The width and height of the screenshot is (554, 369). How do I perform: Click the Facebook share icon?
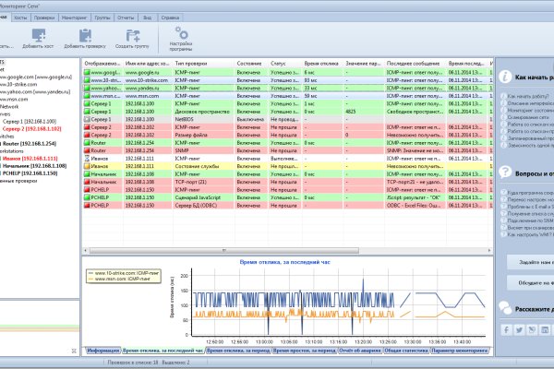click(507, 329)
